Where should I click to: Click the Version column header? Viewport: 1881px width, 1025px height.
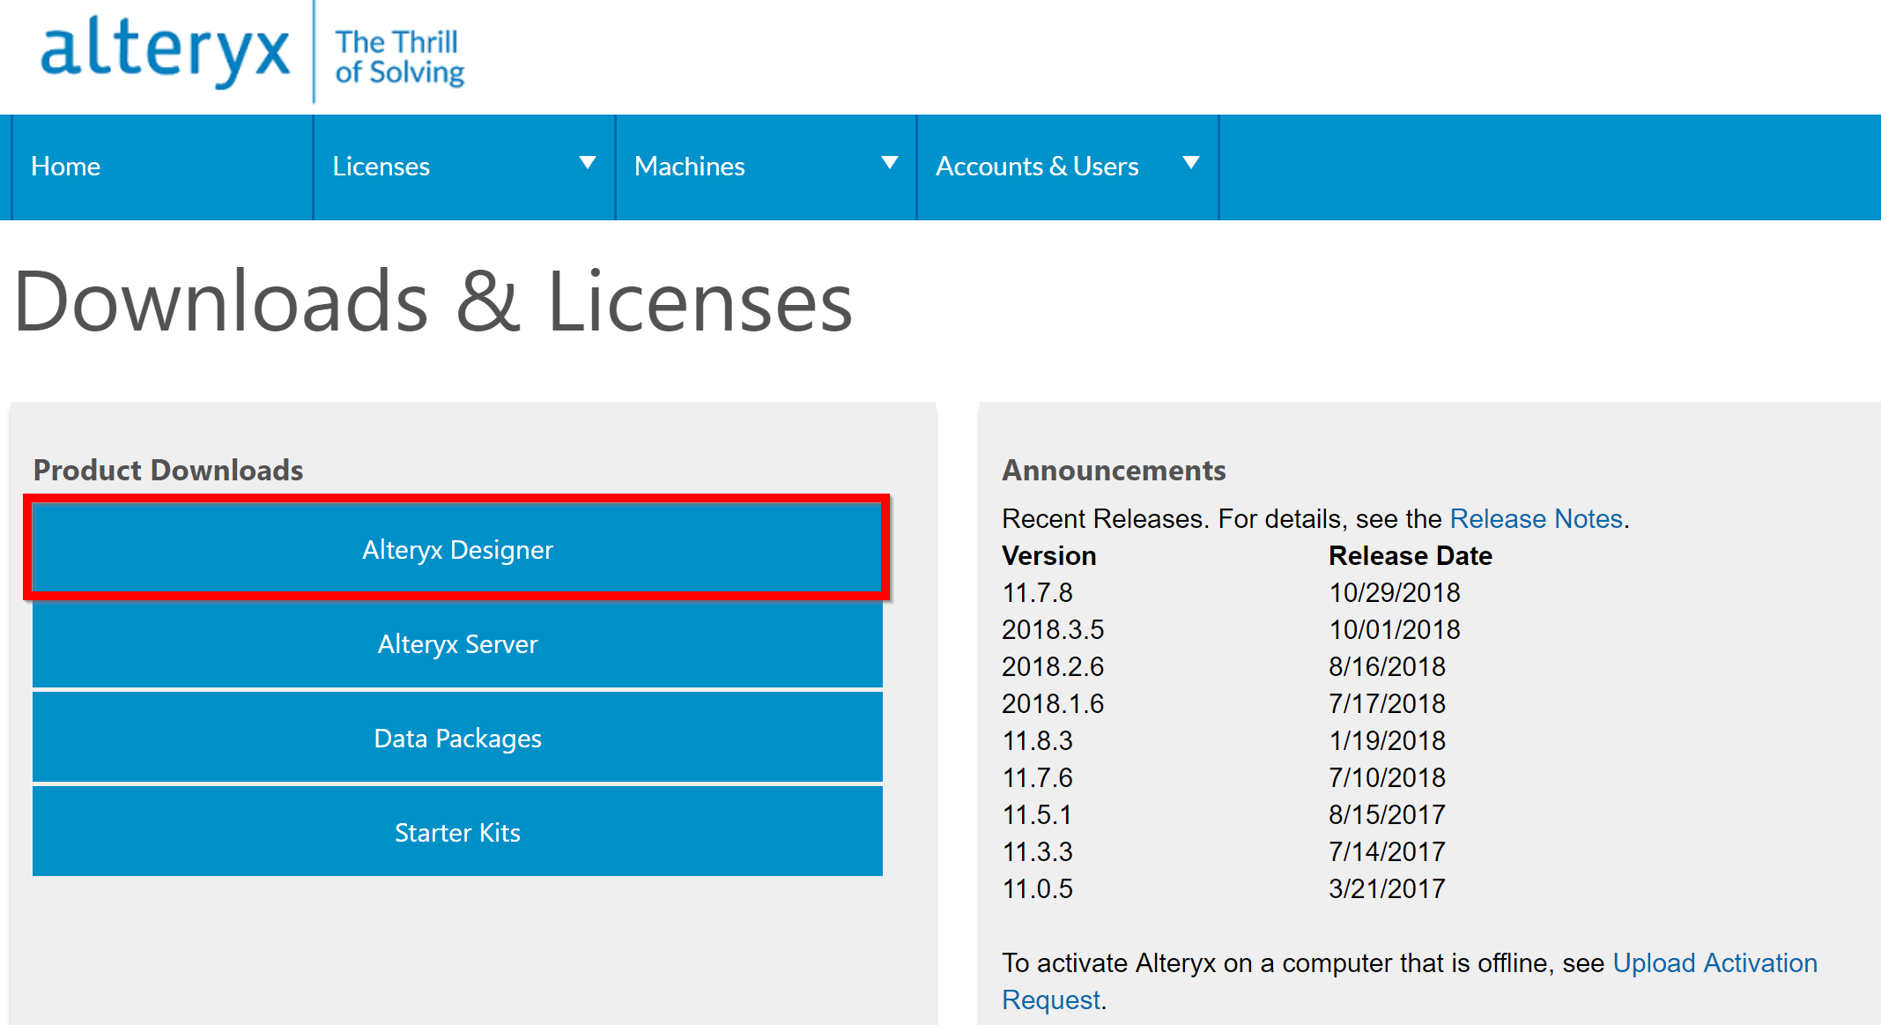tap(1048, 555)
